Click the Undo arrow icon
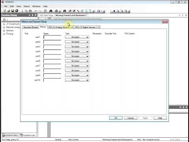189x142 pixels. click(x=36, y=11)
